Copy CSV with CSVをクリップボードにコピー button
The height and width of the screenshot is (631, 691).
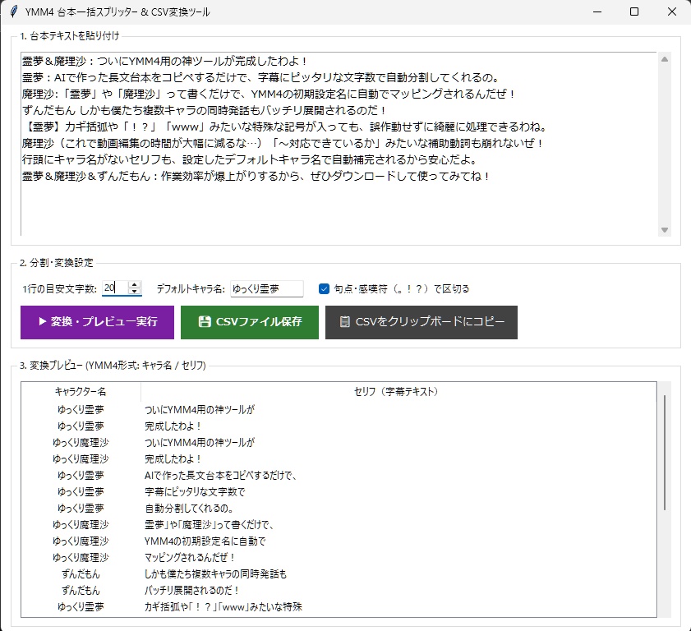click(x=422, y=322)
